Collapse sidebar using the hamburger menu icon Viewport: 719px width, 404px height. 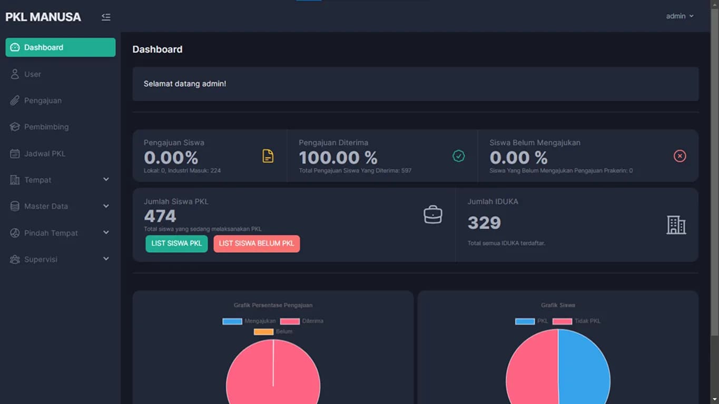click(x=106, y=17)
